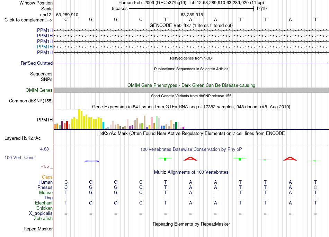Open the RefSeq Curated track label
329x237 pixels.
pyautogui.click(x=36, y=63)
